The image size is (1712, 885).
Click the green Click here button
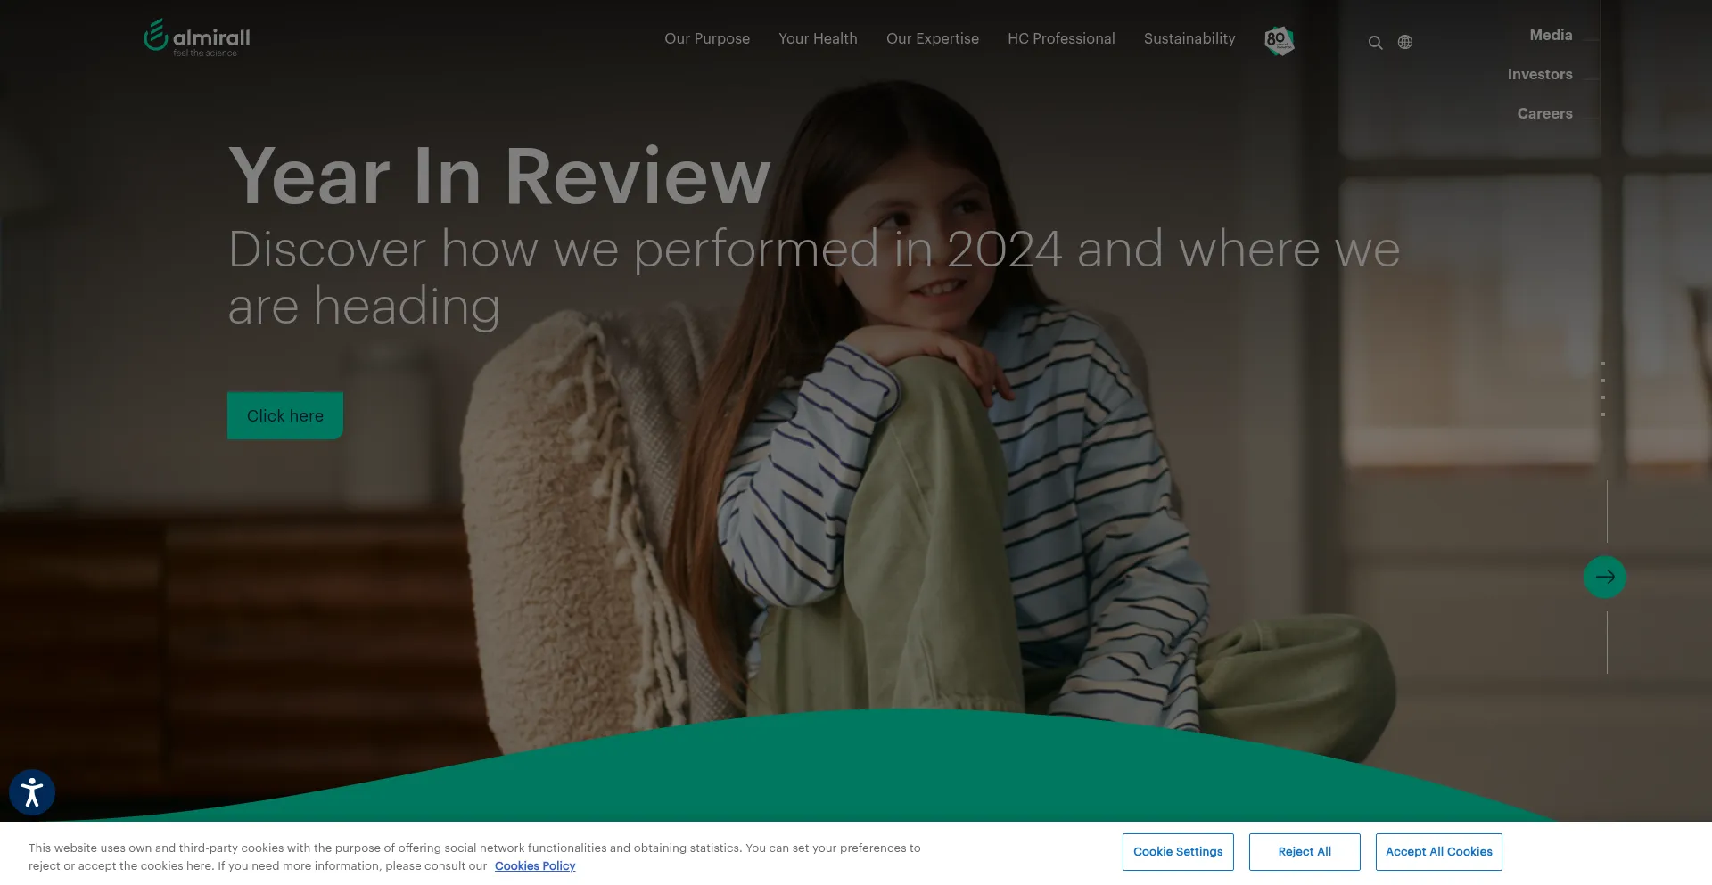[x=285, y=415]
